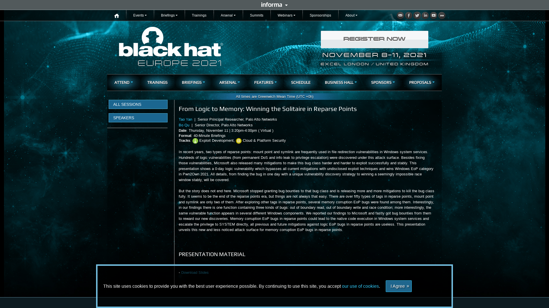Screen dimensions: 549x308
Task: Open the Twitter social icon
Action: coord(417,15)
